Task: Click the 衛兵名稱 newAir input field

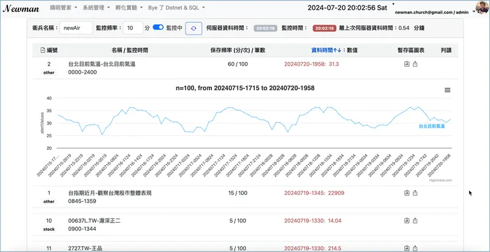Action: click(x=76, y=28)
